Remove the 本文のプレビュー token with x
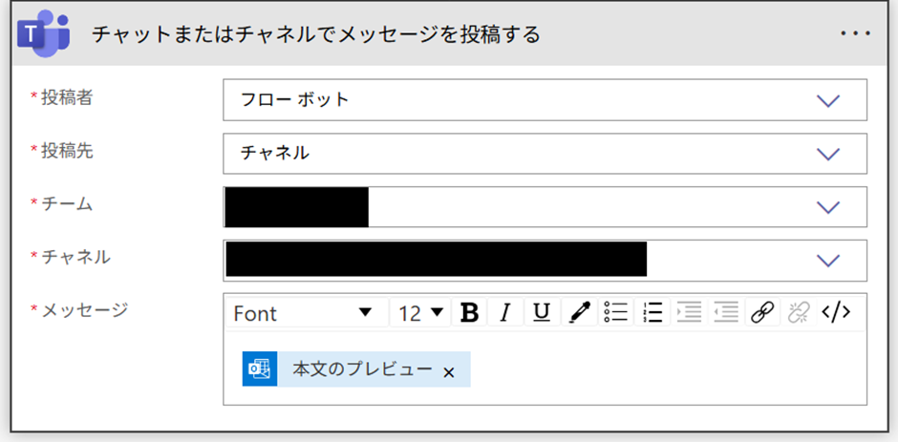Screen dimensions: 898x442 coord(449,372)
